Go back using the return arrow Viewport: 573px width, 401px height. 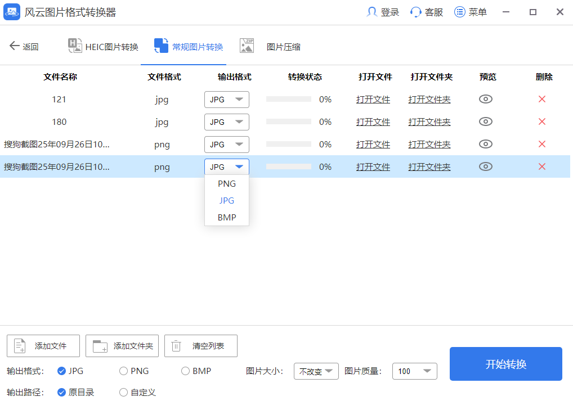[15, 47]
